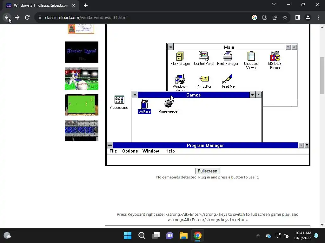The image size is (325, 243).
Task: Go back to previous browser page
Action: tap(7, 18)
